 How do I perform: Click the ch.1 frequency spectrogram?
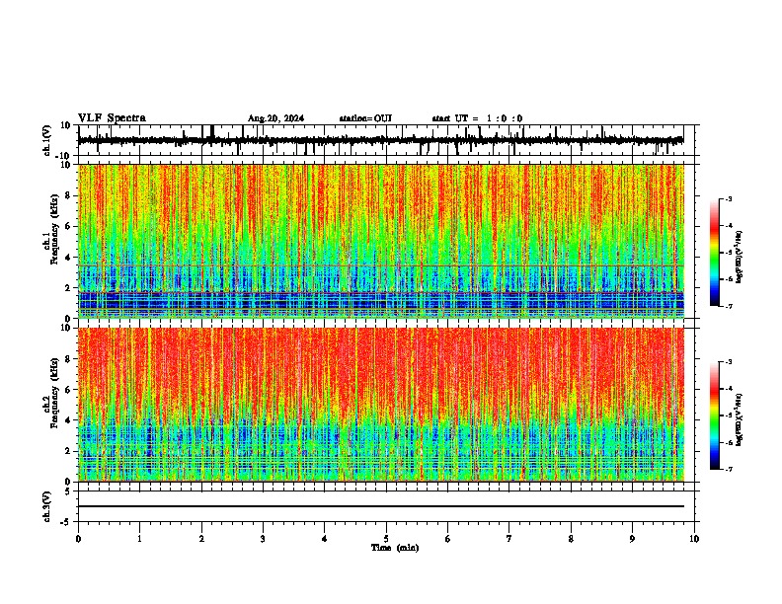380,241
